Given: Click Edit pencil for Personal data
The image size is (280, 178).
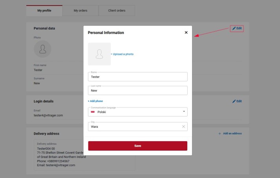Looking at the screenshot, I should point(237,29).
